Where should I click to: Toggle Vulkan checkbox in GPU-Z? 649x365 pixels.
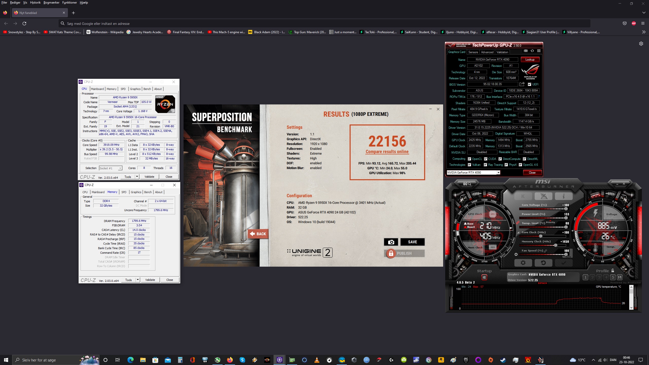tap(469, 165)
